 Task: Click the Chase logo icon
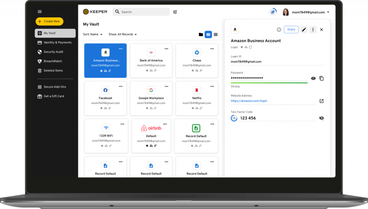coord(197,52)
